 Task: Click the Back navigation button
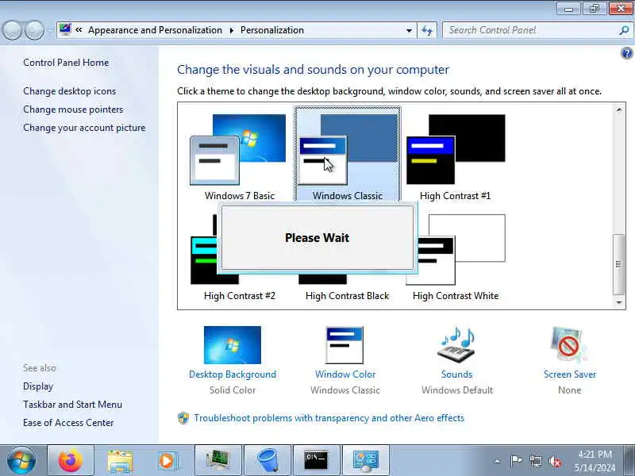(12, 30)
